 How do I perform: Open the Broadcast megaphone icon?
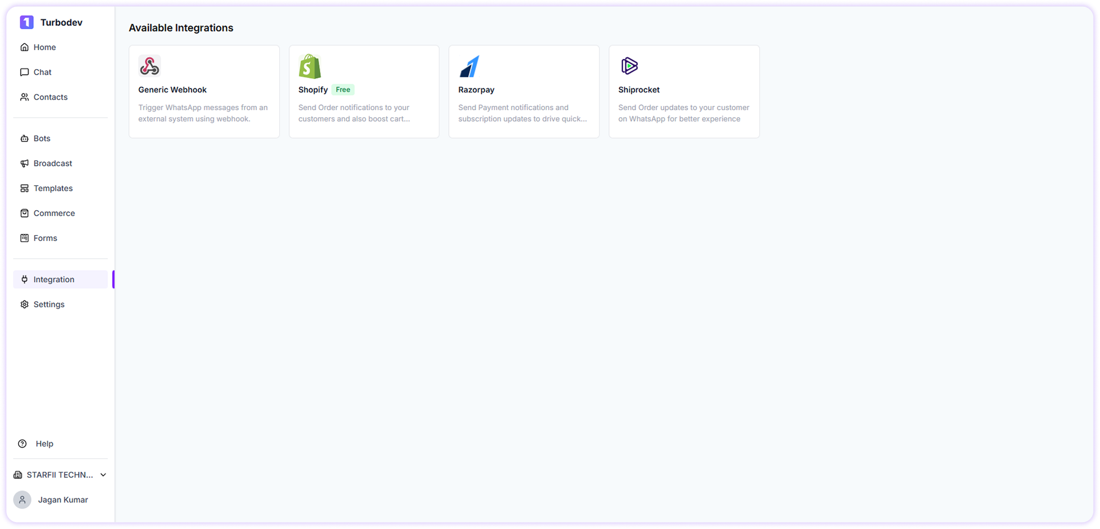[x=24, y=163]
